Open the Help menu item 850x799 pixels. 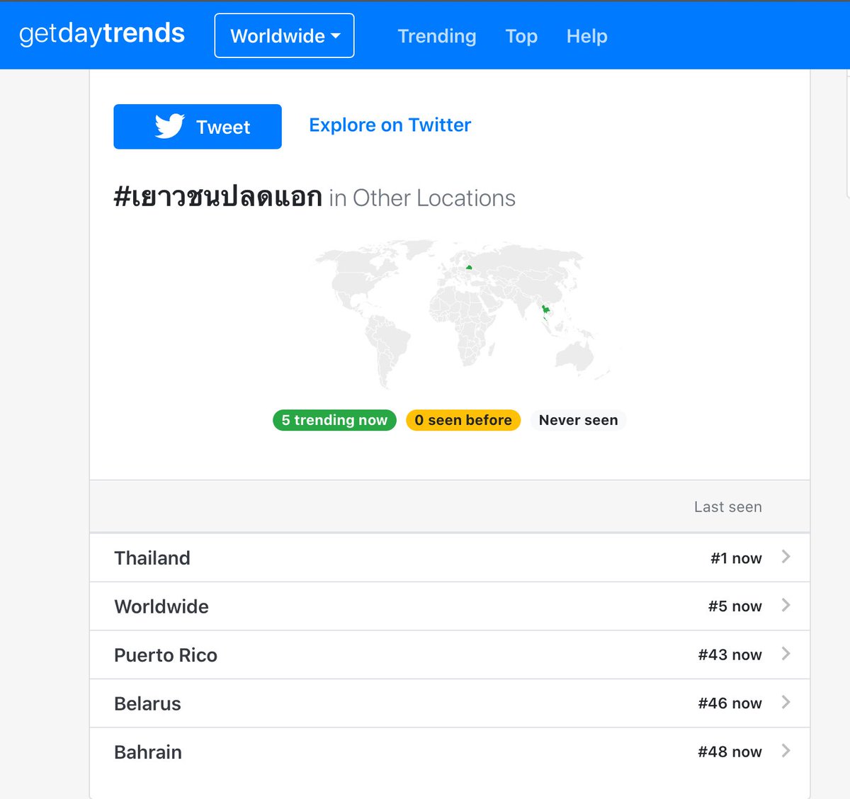(587, 36)
